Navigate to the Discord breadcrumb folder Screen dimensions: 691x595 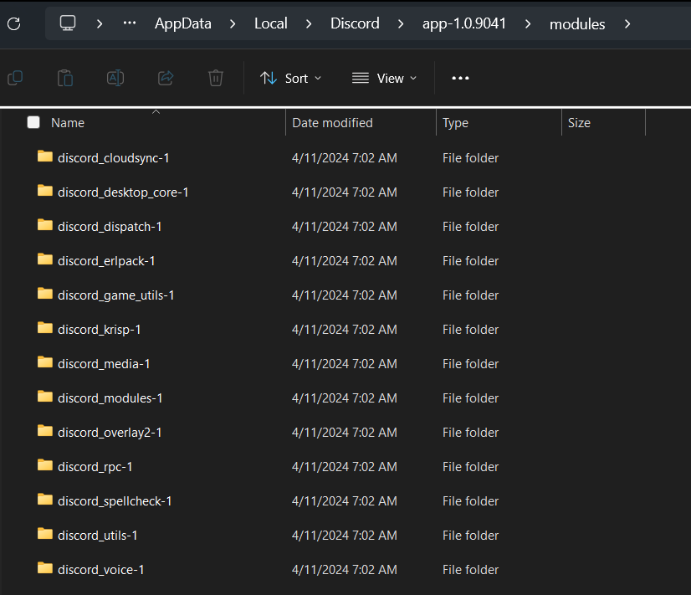click(x=355, y=23)
